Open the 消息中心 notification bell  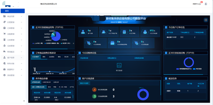click(200, 4)
